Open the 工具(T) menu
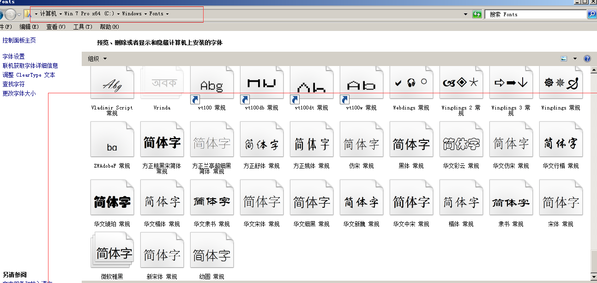The height and width of the screenshot is (283, 597). pyautogui.click(x=83, y=27)
